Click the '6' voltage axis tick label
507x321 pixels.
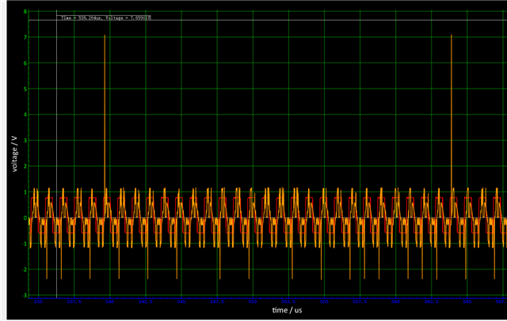(x=25, y=63)
